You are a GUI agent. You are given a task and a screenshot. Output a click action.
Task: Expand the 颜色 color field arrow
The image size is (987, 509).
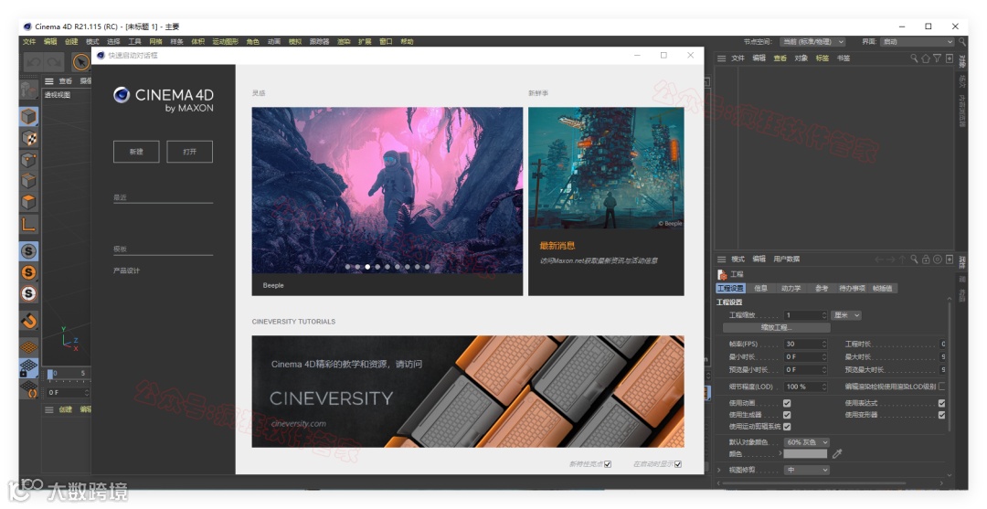[780, 453]
